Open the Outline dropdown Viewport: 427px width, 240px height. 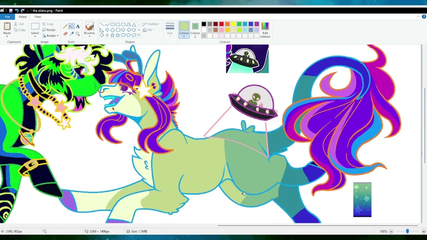[x=151, y=24]
